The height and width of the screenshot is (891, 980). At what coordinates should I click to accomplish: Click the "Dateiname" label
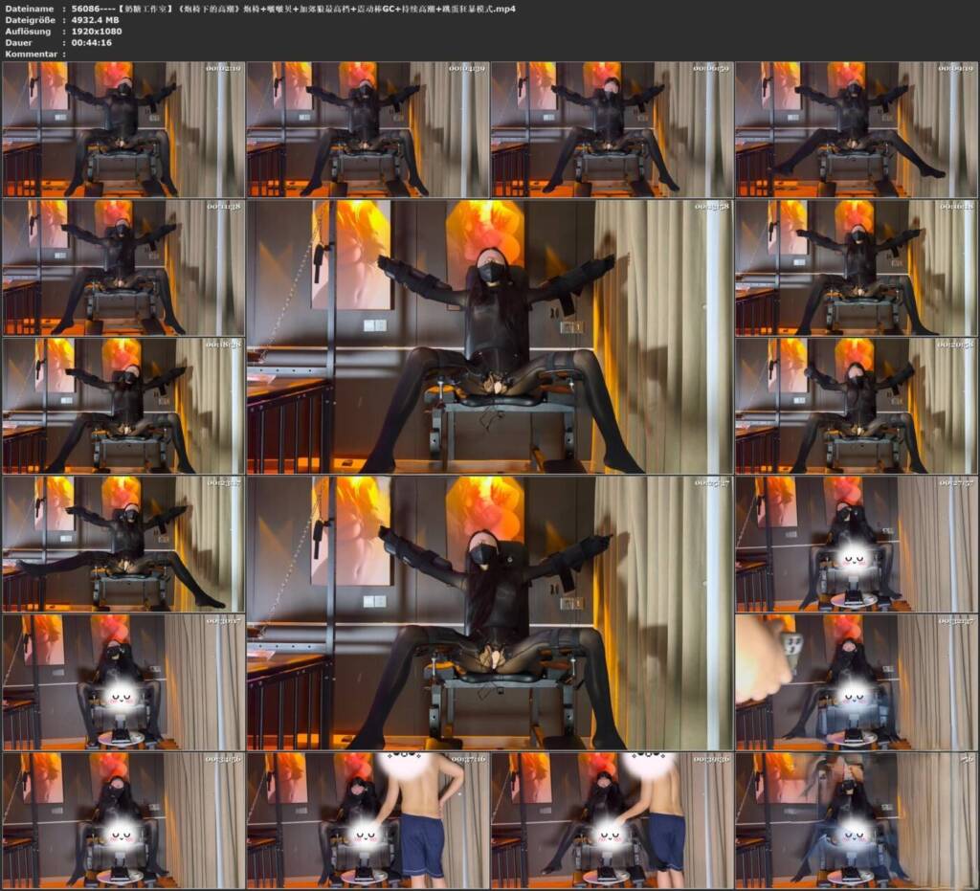click(x=30, y=9)
